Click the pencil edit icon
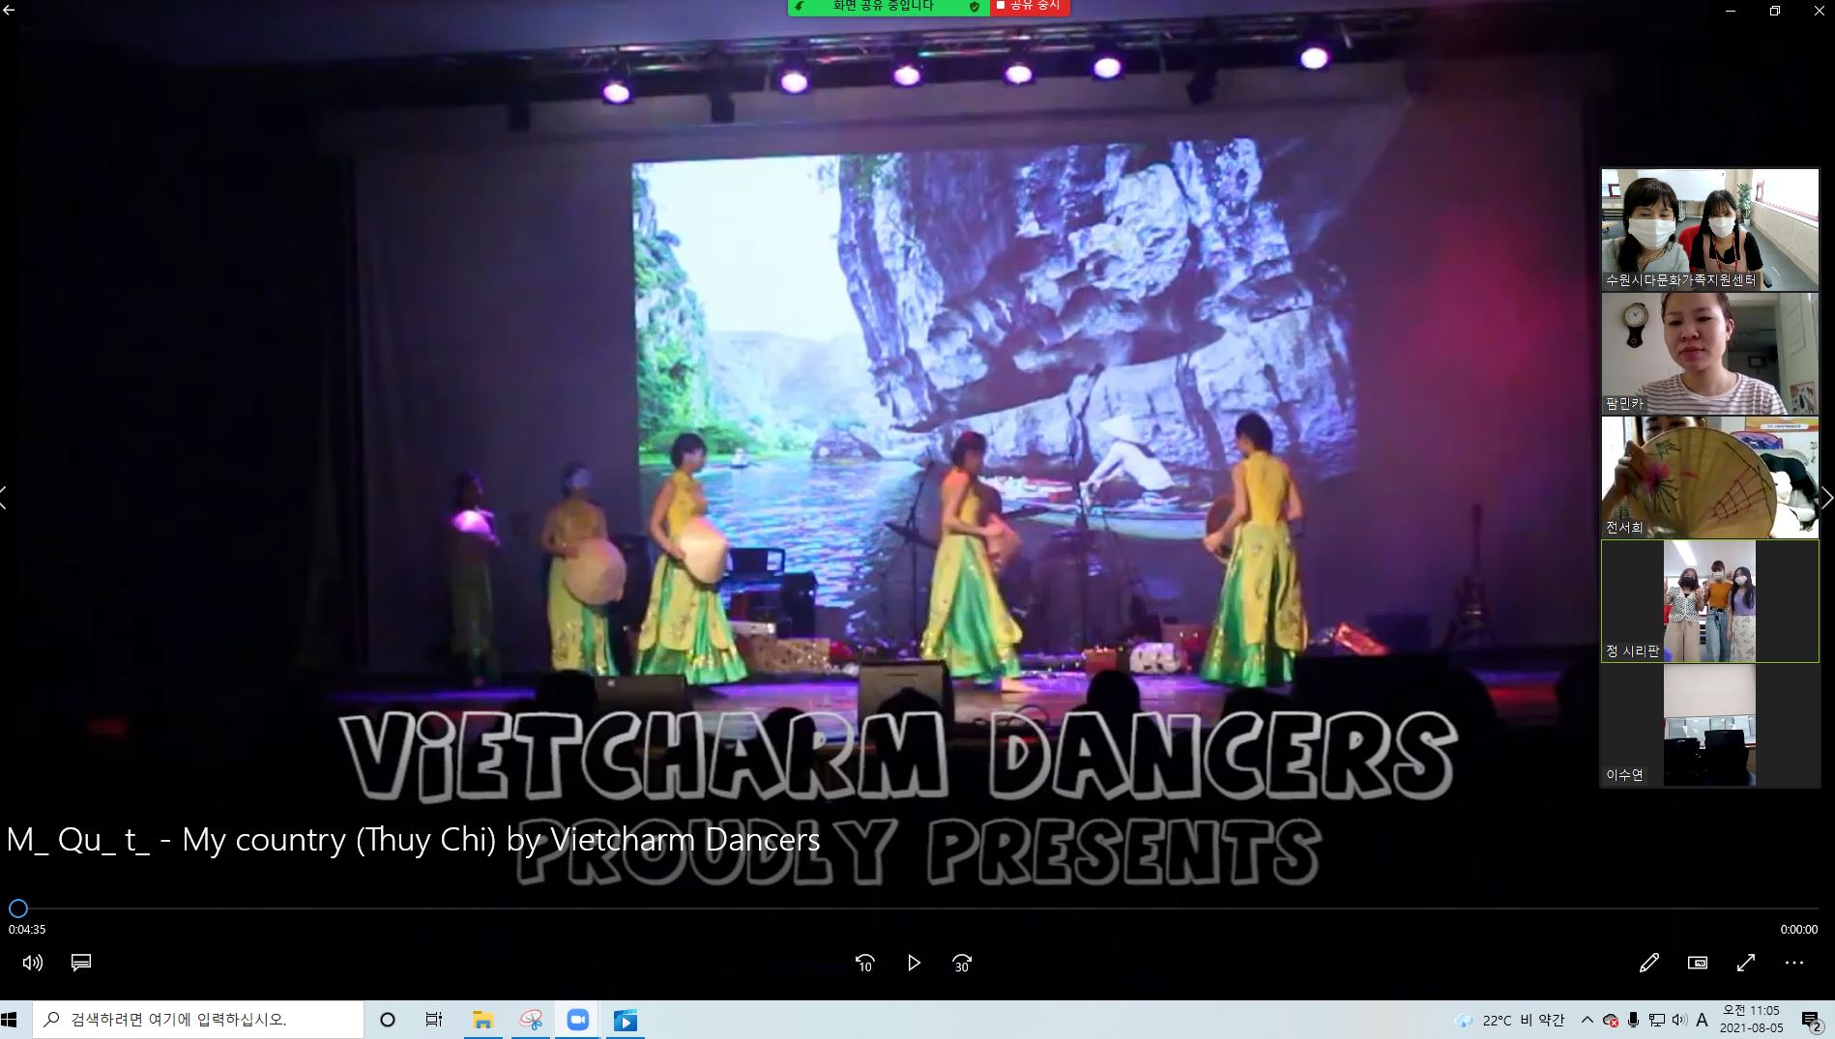The width and height of the screenshot is (1835, 1039). point(1649,963)
